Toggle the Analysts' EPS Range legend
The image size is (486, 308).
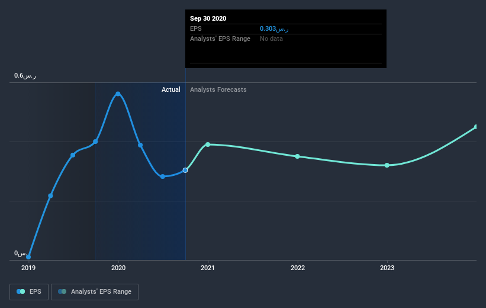coord(95,291)
